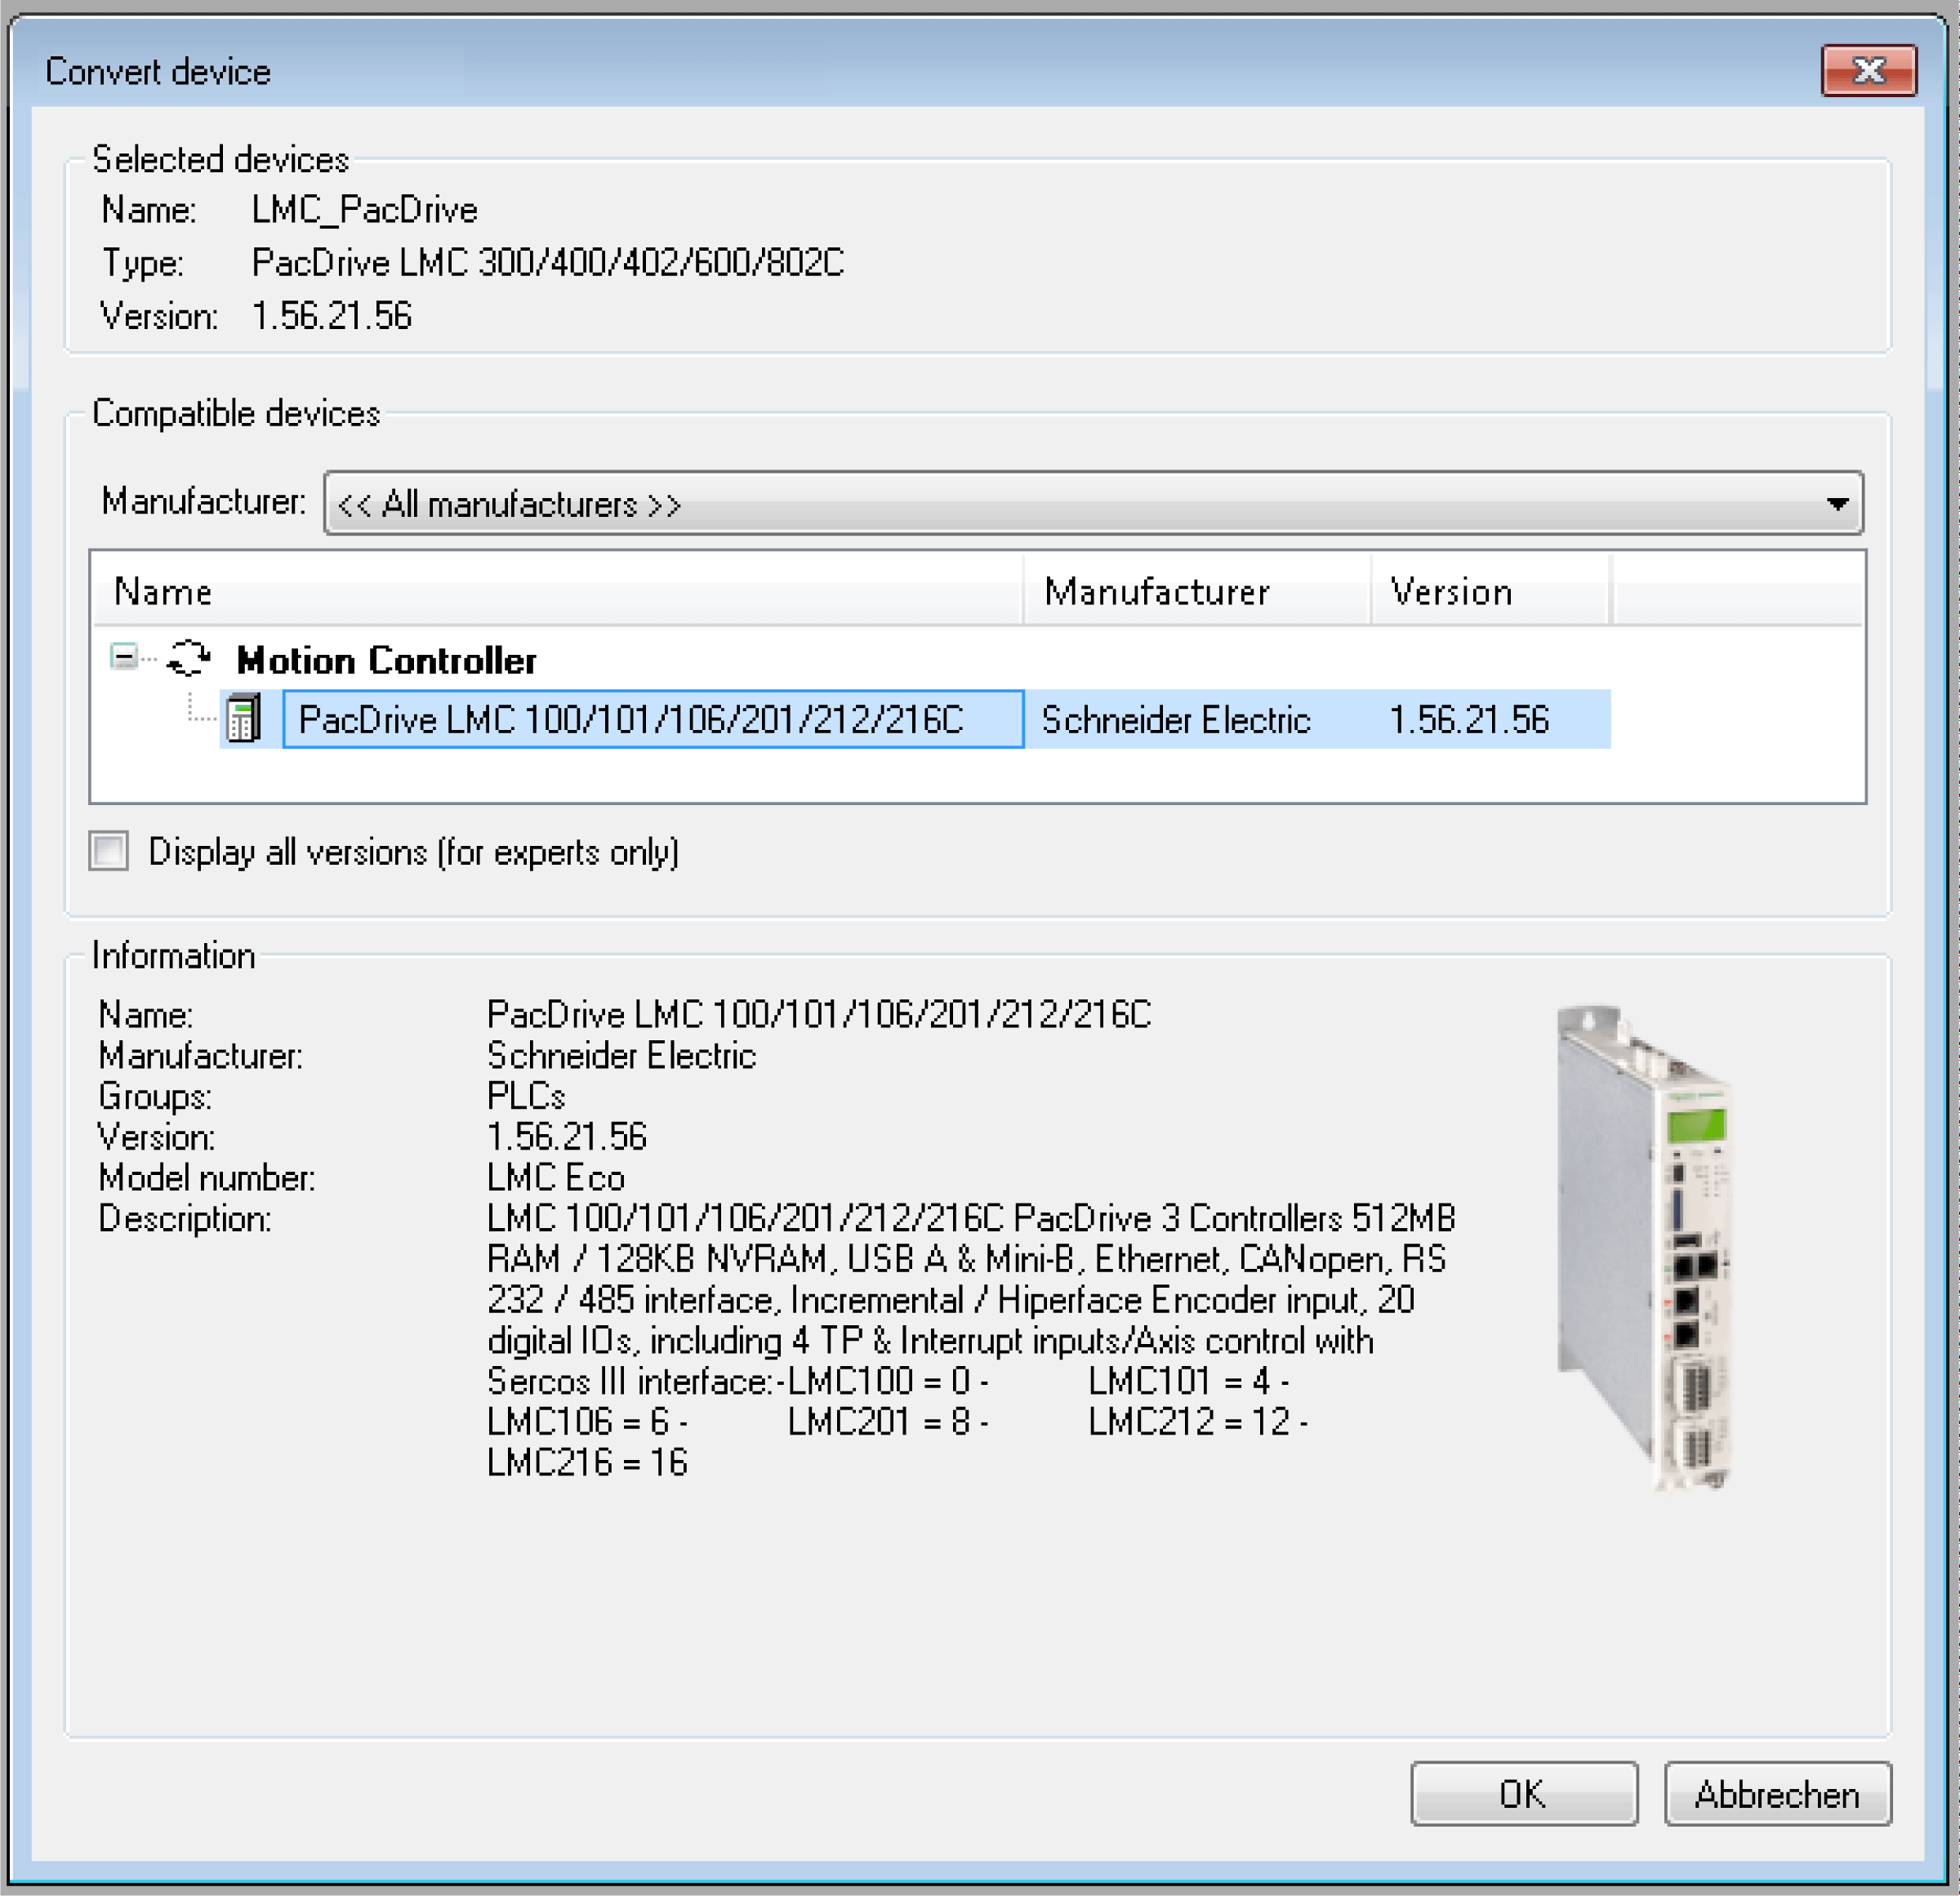Viewport: 1960px width, 1896px height.
Task: Collapse the Motion Controller tree node
Action: 124,657
